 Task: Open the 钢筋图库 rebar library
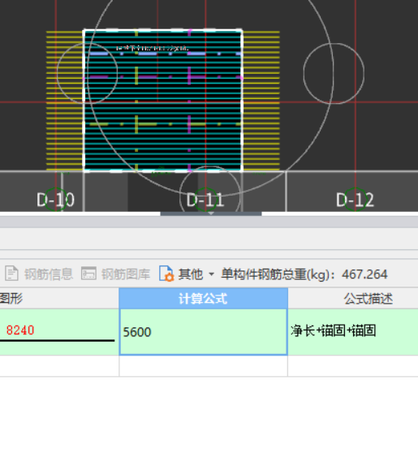click(x=126, y=274)
